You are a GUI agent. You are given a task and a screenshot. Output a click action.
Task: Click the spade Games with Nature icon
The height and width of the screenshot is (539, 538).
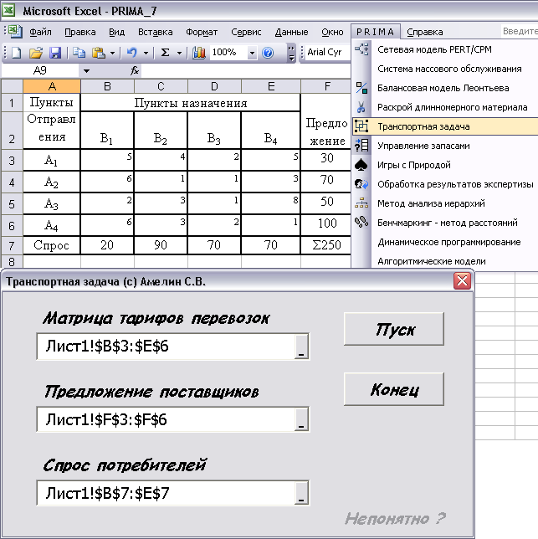(x=361, y=165)
